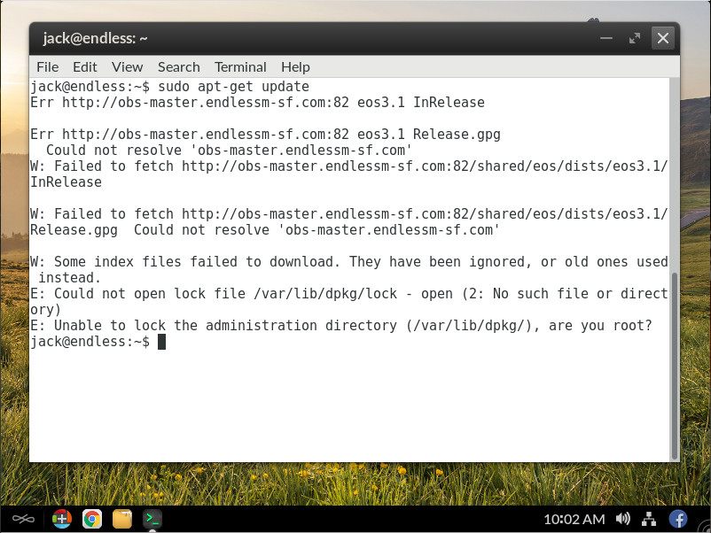Click the Terminal icon in taskbar
Viewport: 711px width, 533px height.
coord(152,519)
